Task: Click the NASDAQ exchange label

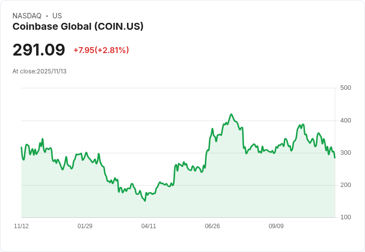Action: coord(27,16)
